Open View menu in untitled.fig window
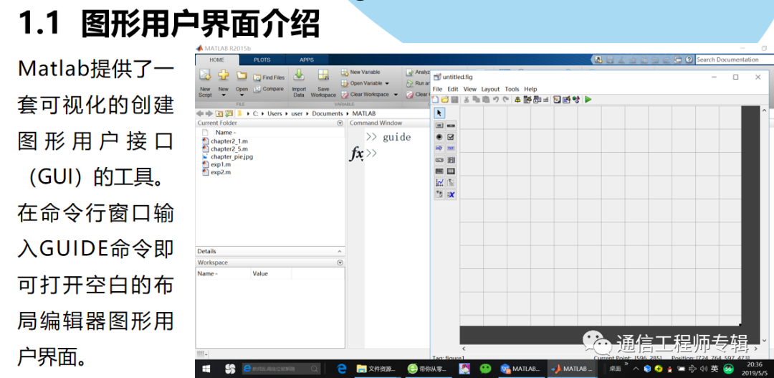Screen dimensions: 774x378 470,89
